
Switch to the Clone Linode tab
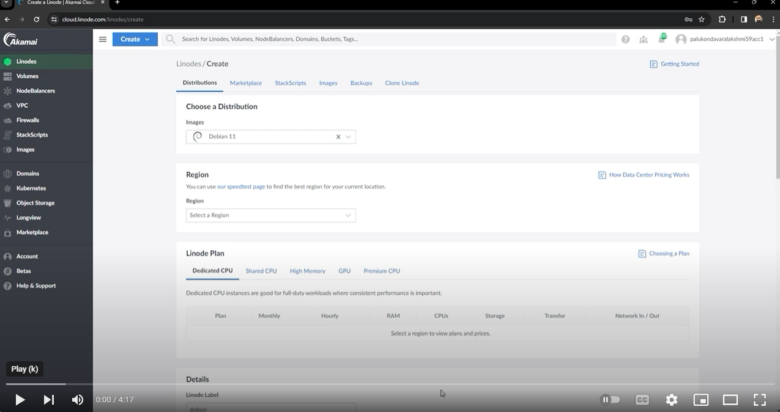click(x=402, y=83)
